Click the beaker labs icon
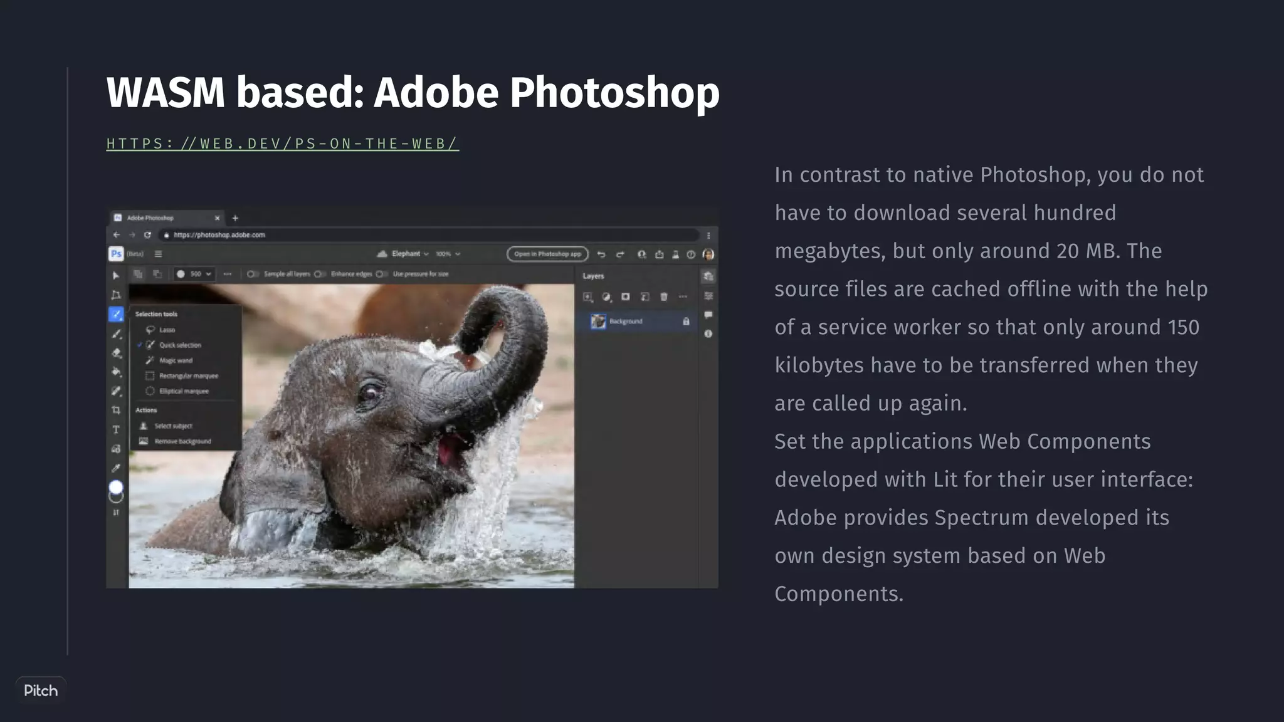Image resolution: width=1284 pixels, height=722 pixels. click(675, 254)
